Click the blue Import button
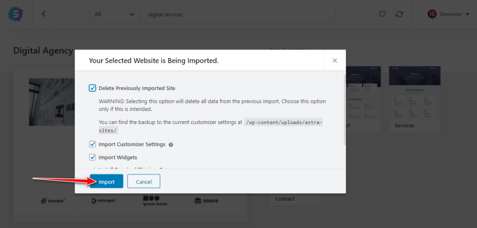 107,181
